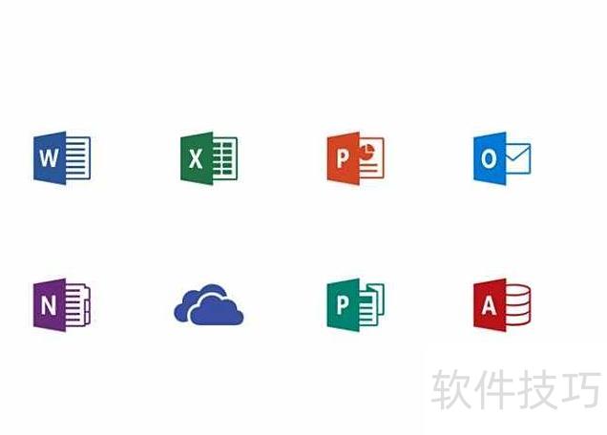
Task: Open the Microsoft Word icon
Action: (x=62, y=158)
